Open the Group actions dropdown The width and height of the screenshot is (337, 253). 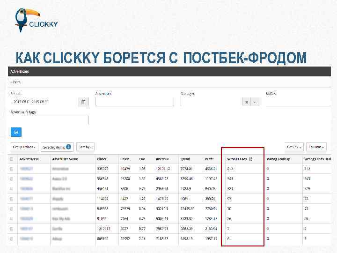point(24,147)
